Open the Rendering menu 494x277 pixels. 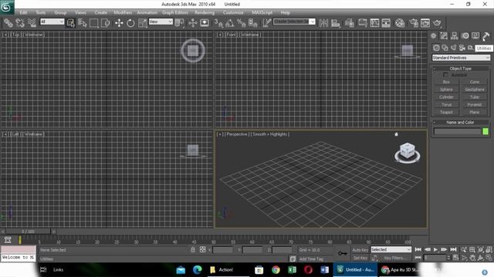(205, 12)
